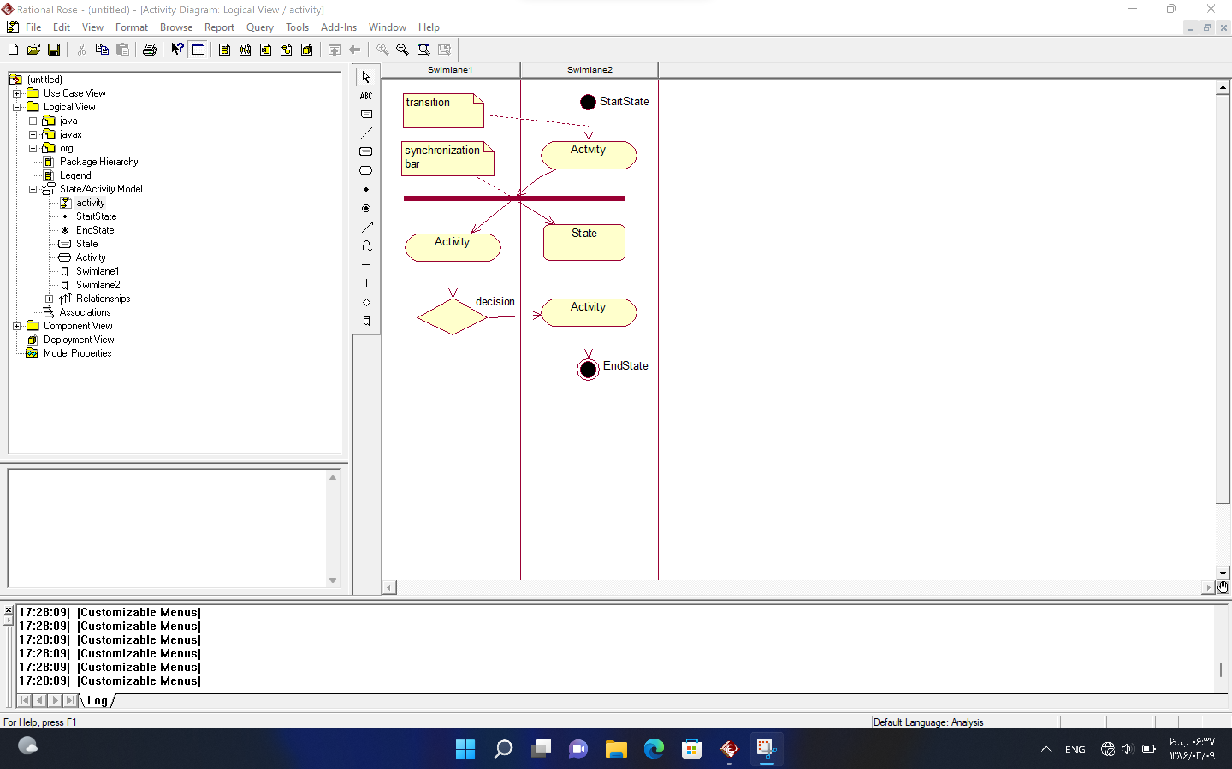Open Microsoft Edge from the taskbar
Viewport: 1232px width, 769px height.
click(654, 748)
